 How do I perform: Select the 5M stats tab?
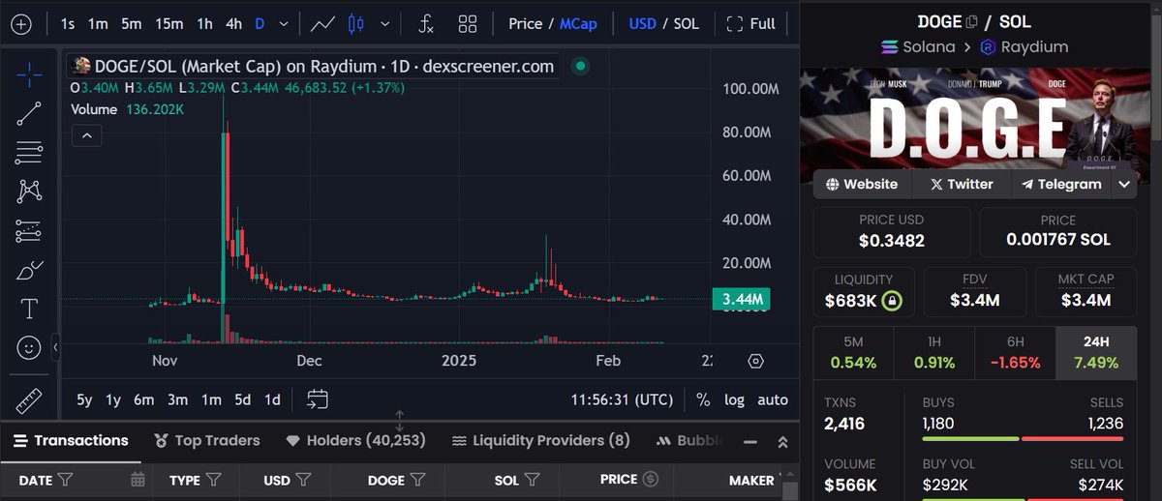click(853, 352)
